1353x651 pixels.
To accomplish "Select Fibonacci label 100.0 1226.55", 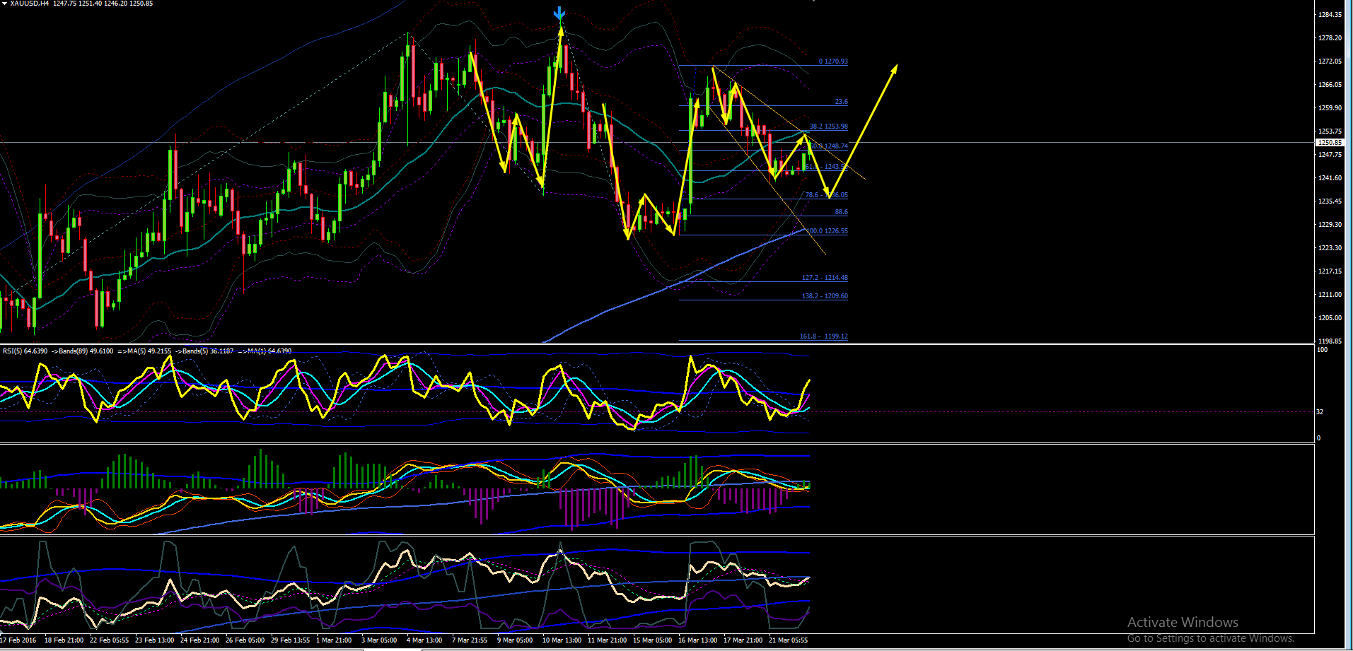I will coord(827,231).
